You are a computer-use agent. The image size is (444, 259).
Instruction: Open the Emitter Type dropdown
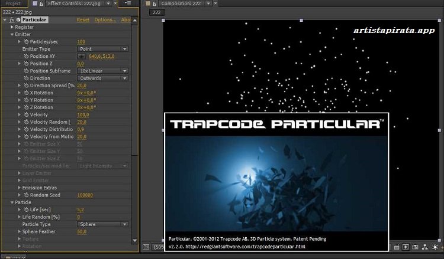pos(103,49)
